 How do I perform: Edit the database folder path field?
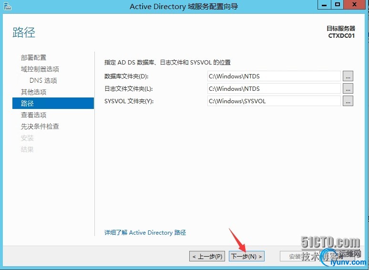(274, 76)
